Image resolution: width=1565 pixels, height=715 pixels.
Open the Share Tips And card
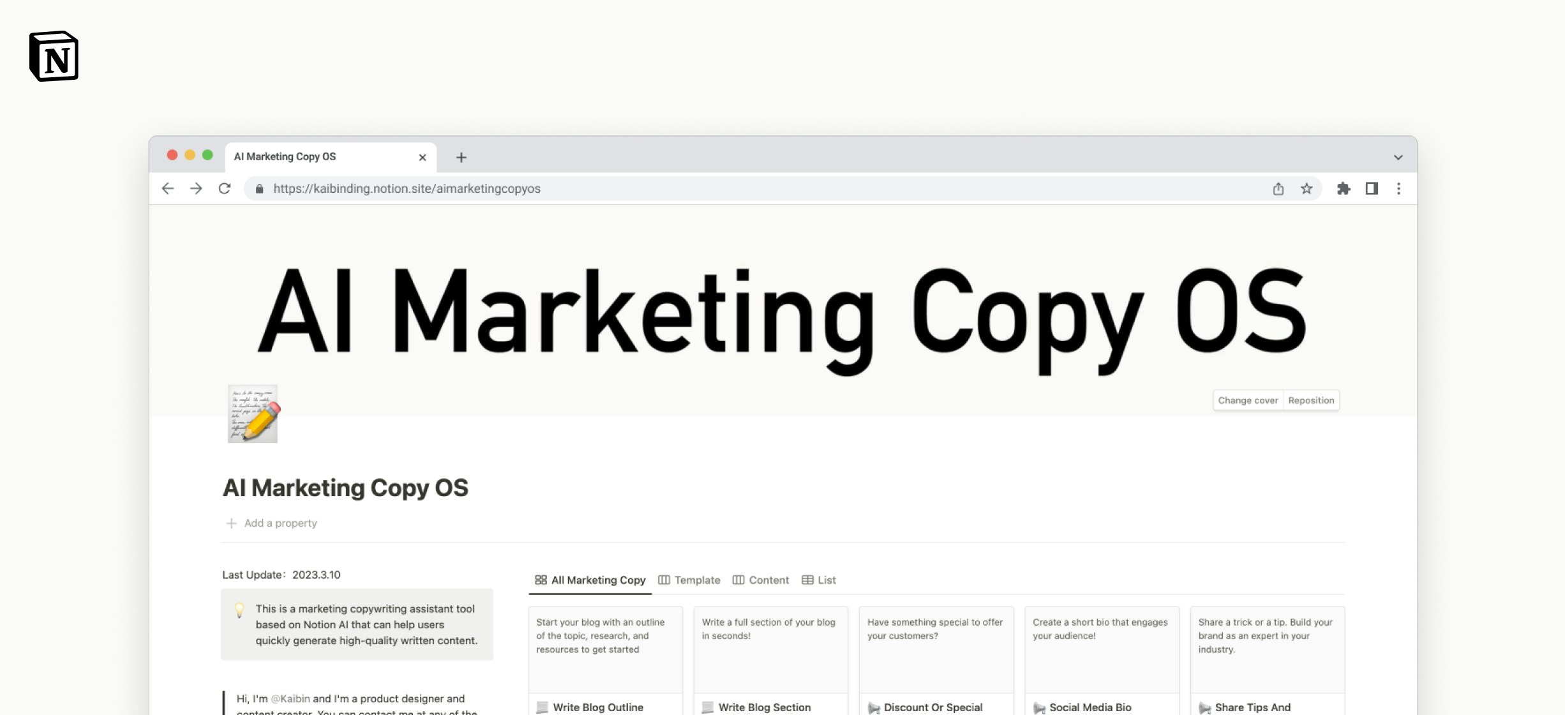click(x=1268, y=661)
